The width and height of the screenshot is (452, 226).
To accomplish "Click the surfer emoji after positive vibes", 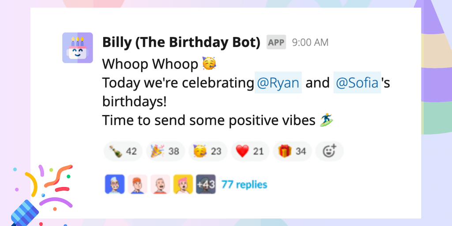I will point(326,120).
